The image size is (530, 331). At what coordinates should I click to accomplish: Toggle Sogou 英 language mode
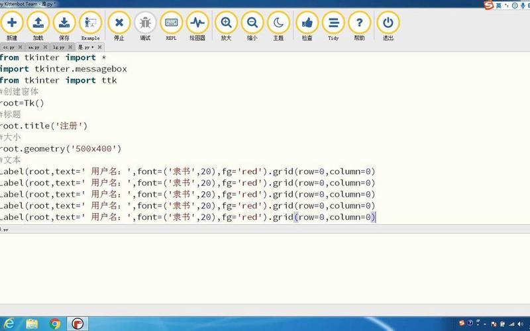(x=499, y=5)
